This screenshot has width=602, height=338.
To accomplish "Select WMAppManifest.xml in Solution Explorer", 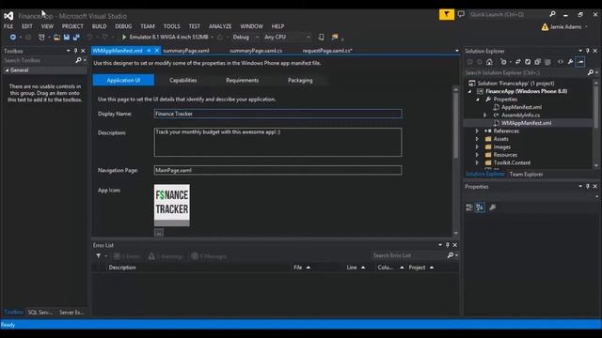I will [x=527, y=123].
